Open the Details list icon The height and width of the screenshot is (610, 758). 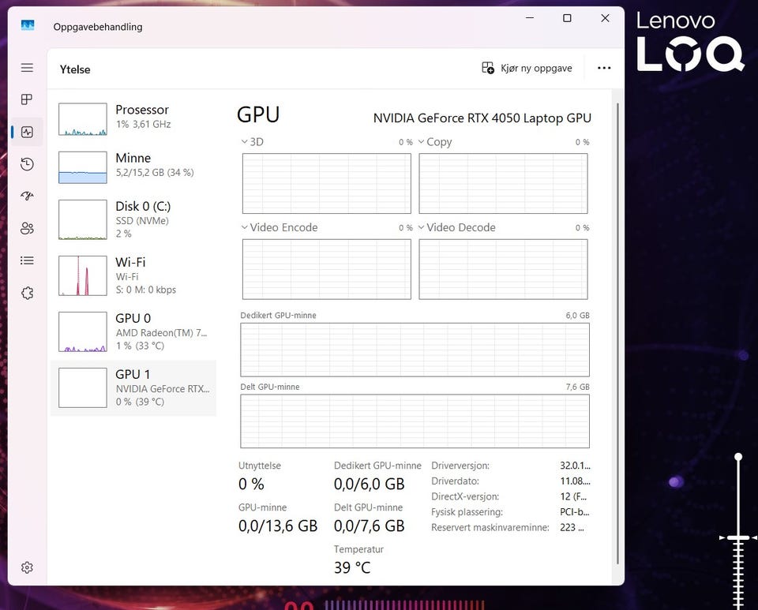(27, 260)
